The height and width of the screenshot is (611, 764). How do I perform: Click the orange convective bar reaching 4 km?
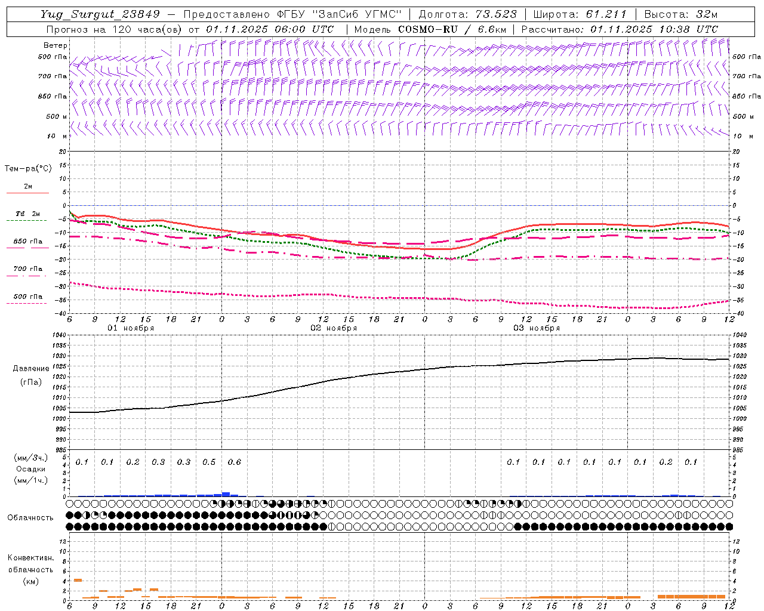click(78, 580)
